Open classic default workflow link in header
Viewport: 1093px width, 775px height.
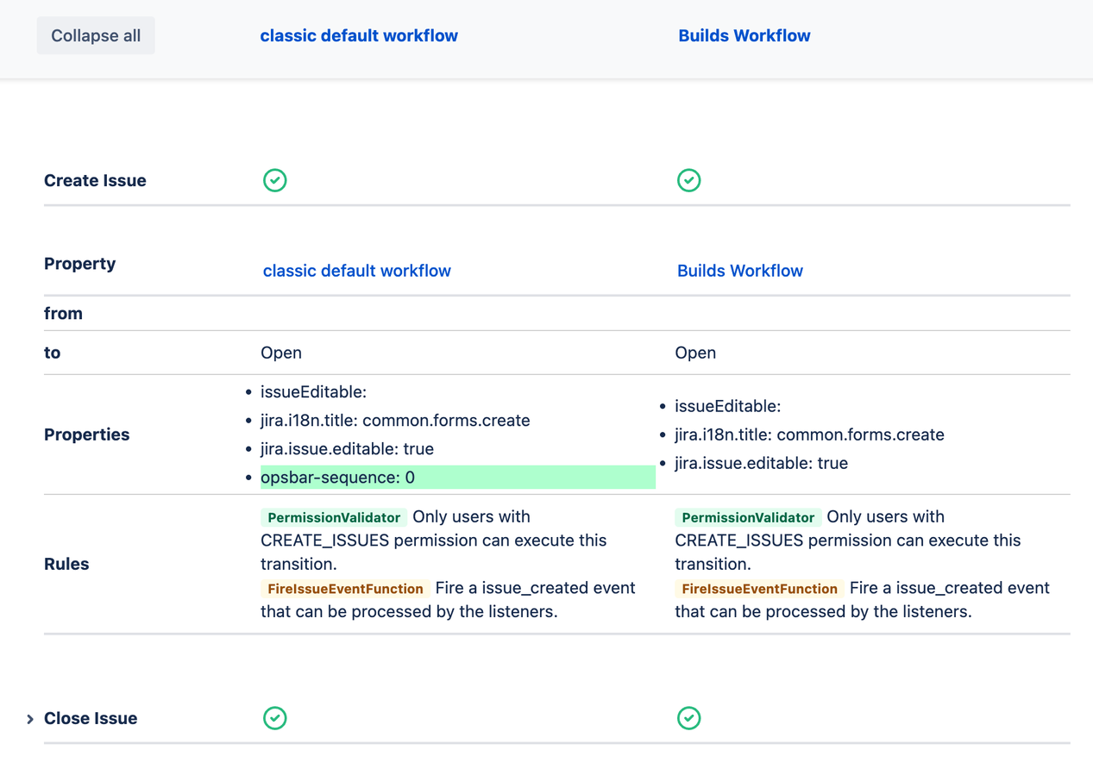[359, 35]
